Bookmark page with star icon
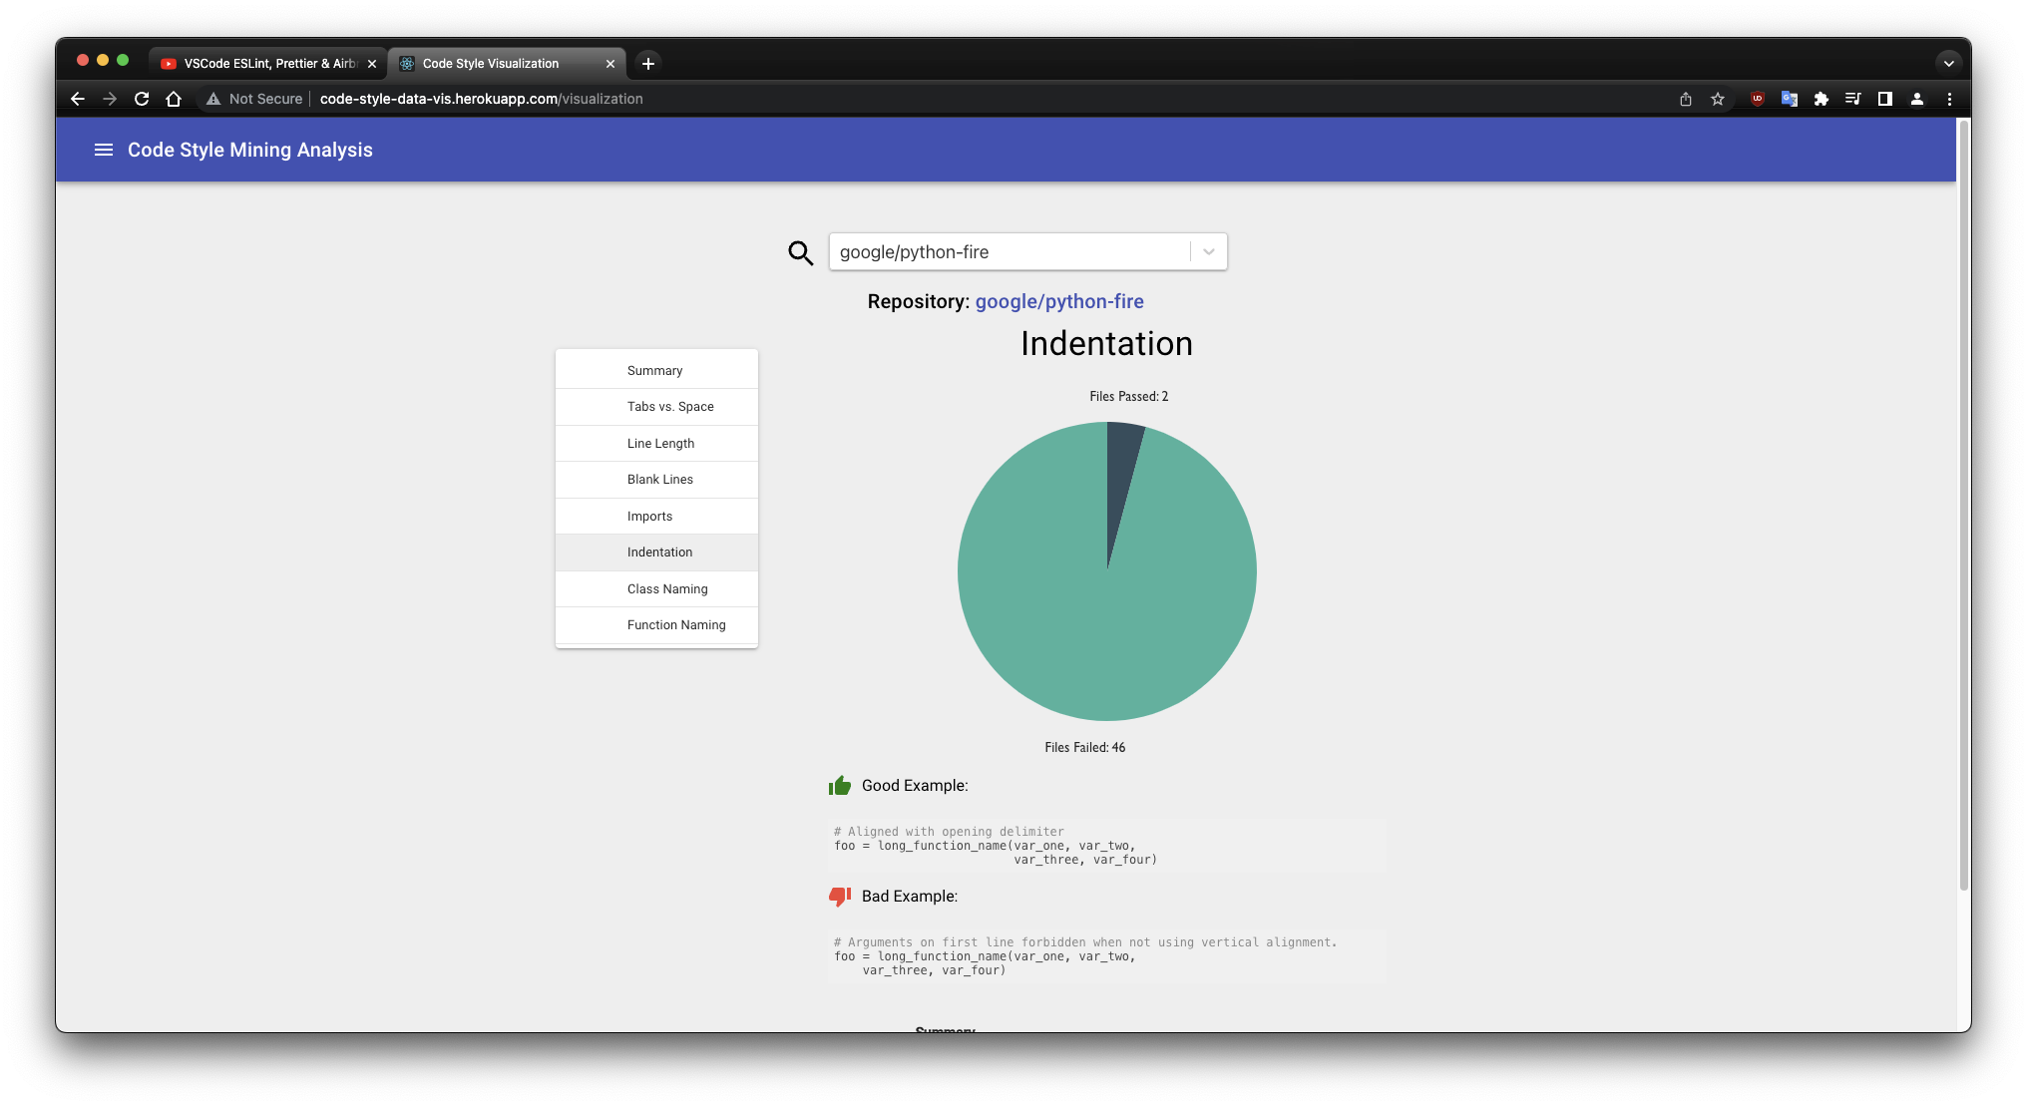Image resolution: width=2027 pixels, height=1106 pixels. 1718,99
